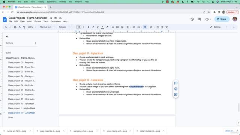Click the Share button

point(222,19)
